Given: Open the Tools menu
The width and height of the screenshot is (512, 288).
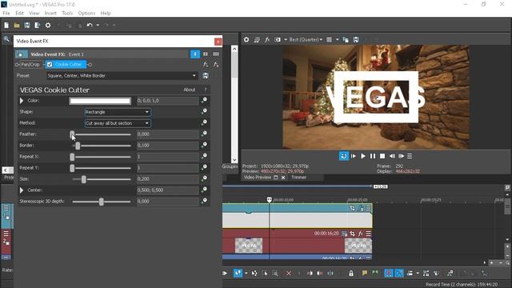Looking at the screenshot, I should 67,13.
